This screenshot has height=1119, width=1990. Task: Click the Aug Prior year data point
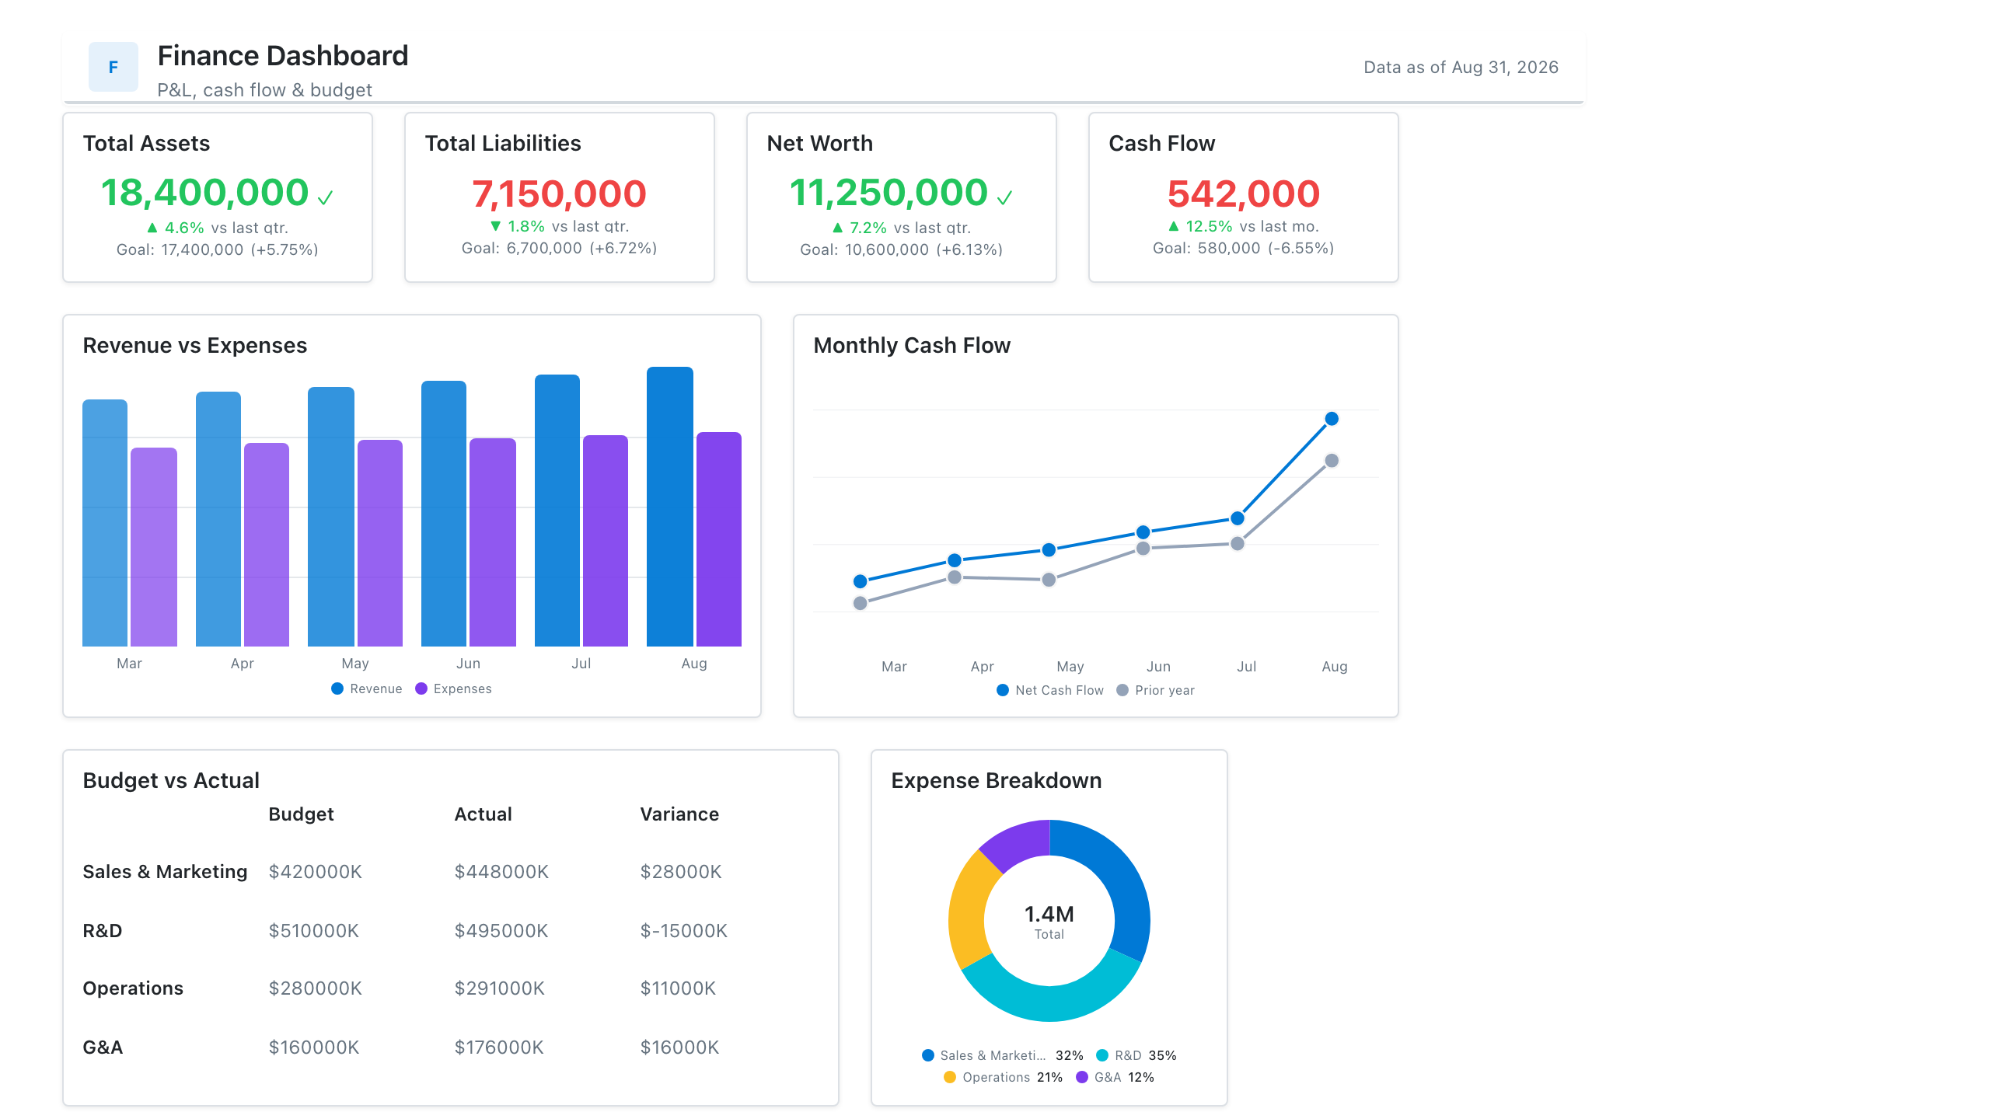tap(1332, 461)
